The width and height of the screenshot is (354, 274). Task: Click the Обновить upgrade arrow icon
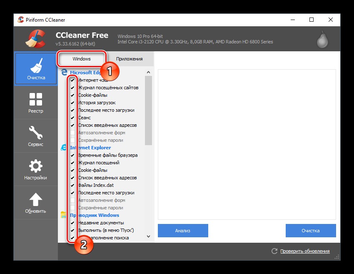point(36,199)
